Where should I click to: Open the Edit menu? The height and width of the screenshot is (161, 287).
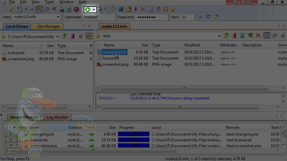(23, 2)
